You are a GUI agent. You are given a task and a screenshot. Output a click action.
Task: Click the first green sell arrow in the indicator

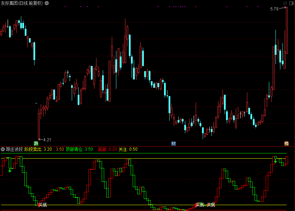coord(10,170)
